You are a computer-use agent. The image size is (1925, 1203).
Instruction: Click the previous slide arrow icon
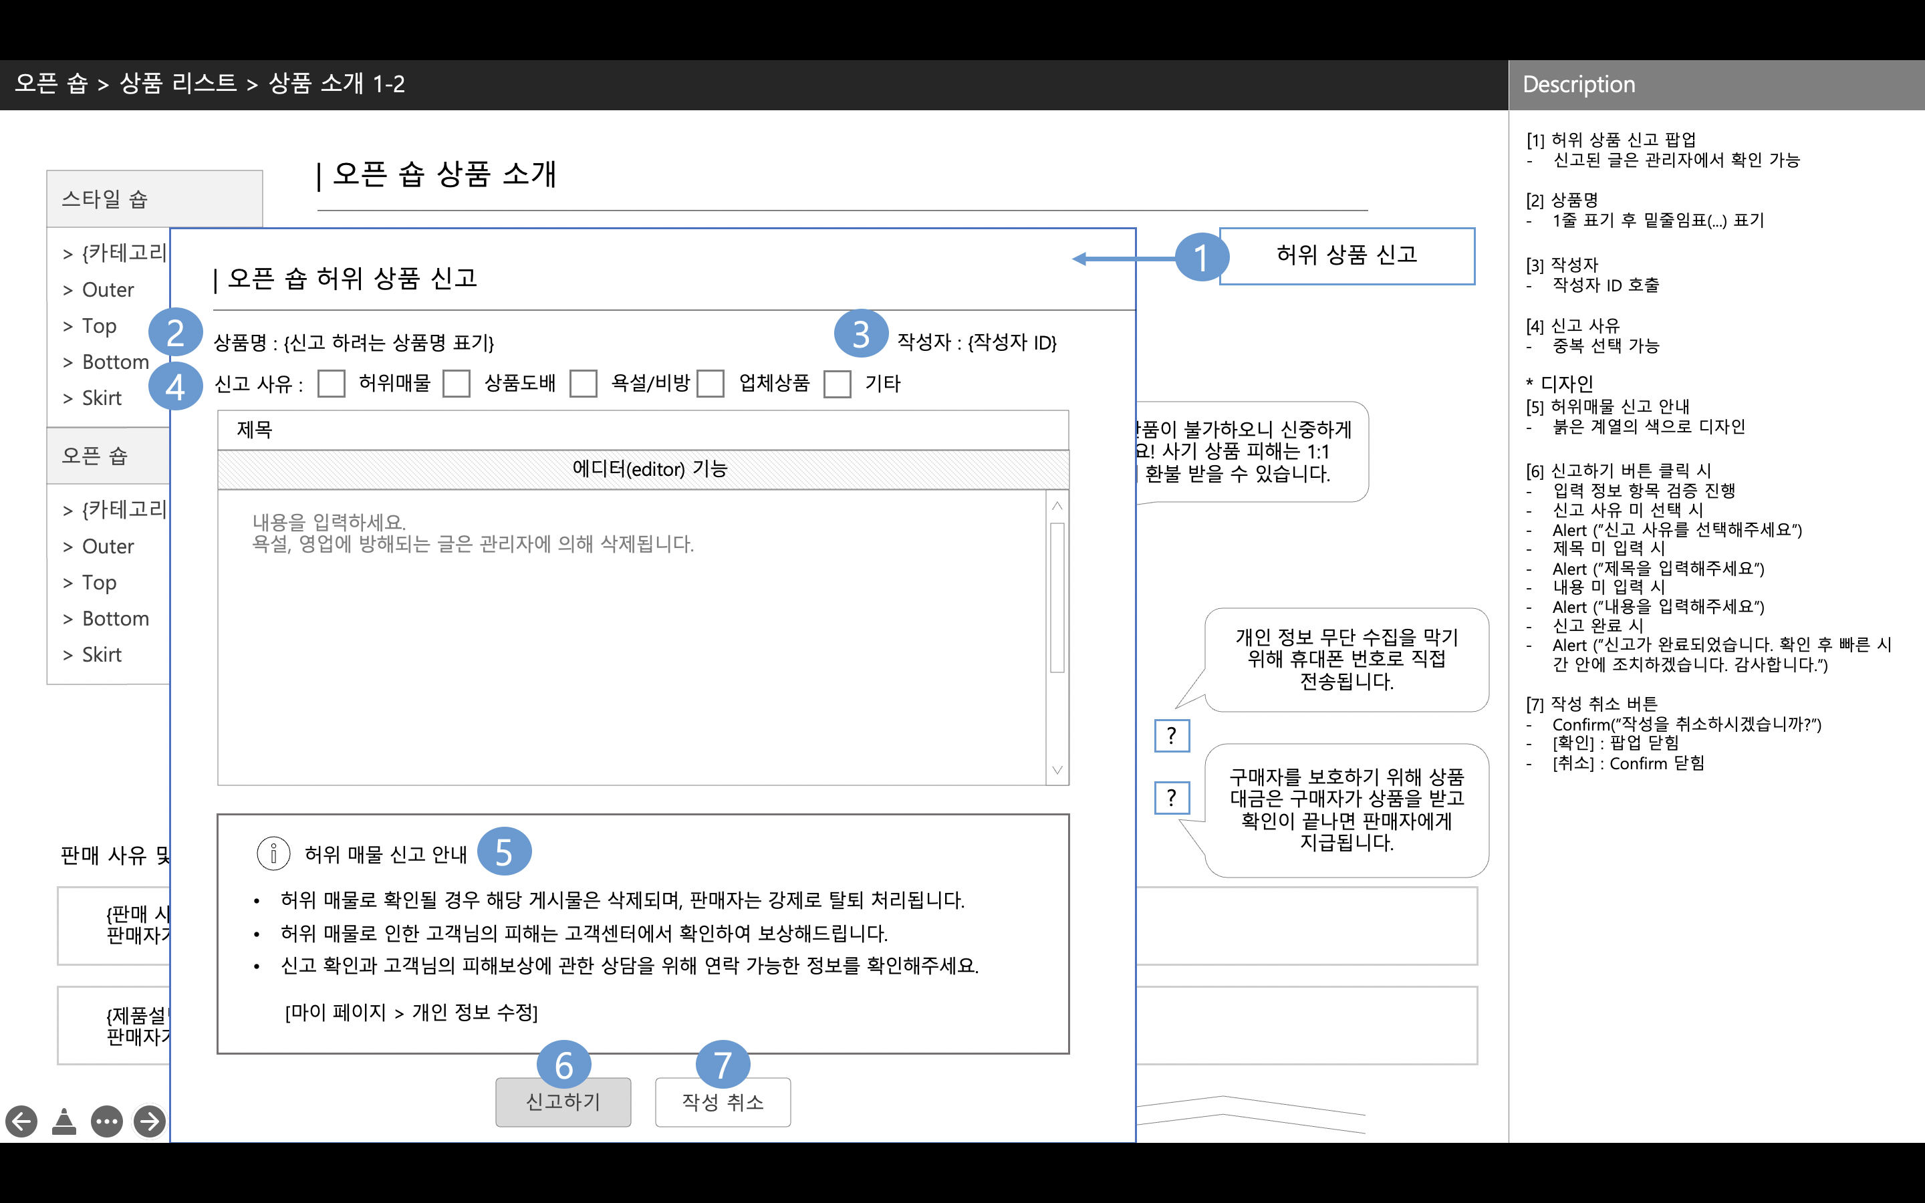point(21,1121)
